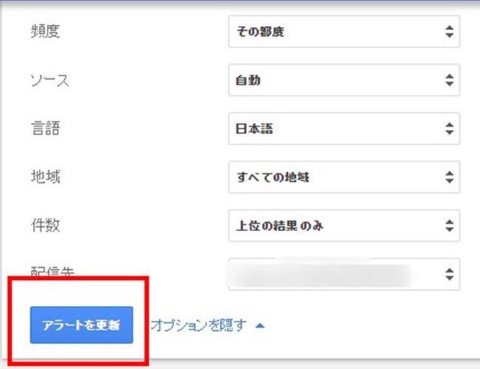Screen dimensions: 480x369
Task: Click the up-down arrows on the 配信先 selector
Action: point(449,274)
